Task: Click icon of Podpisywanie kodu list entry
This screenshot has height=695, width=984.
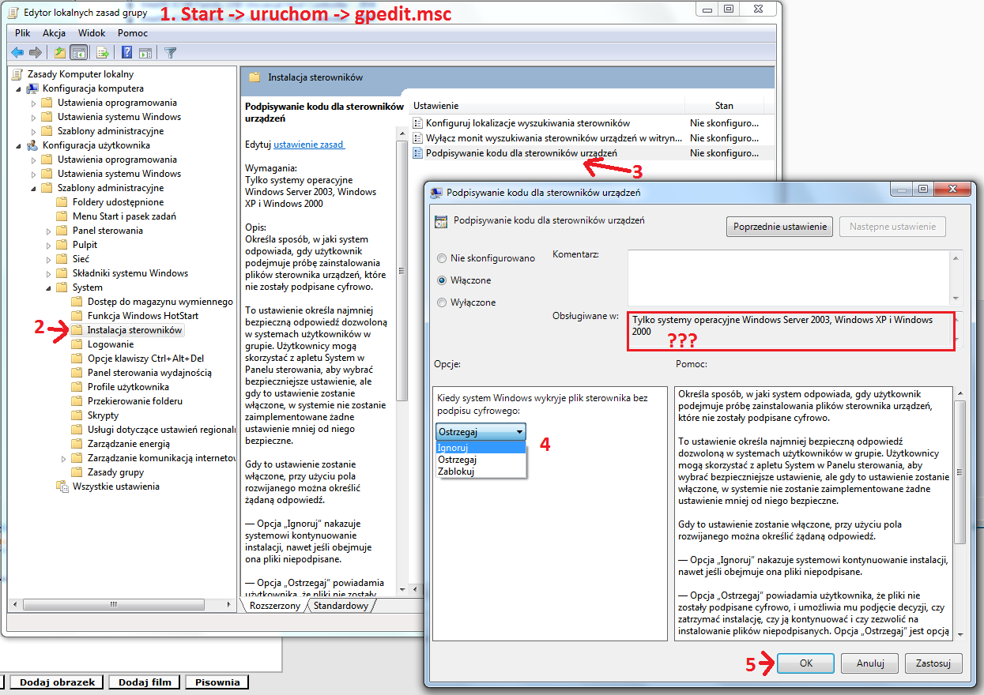Action: (418, 153)
